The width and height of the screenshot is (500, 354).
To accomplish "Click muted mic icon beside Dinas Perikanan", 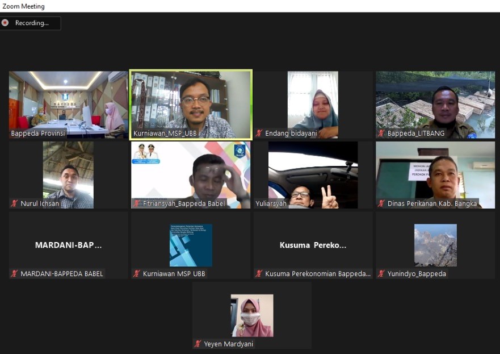I will point(381,203).
